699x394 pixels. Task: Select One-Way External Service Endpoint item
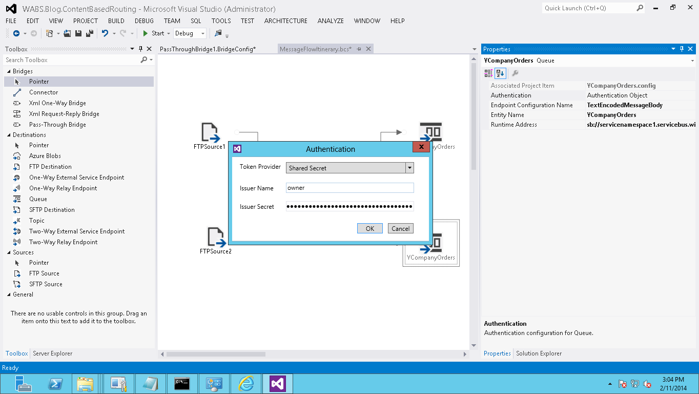click(x=76, y=178)
